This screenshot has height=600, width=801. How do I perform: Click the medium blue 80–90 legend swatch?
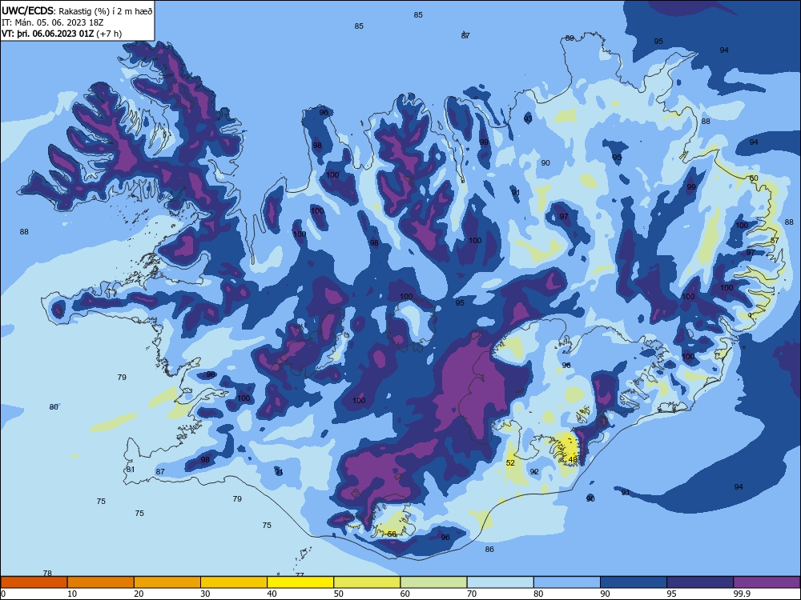(x=567, y=582)
